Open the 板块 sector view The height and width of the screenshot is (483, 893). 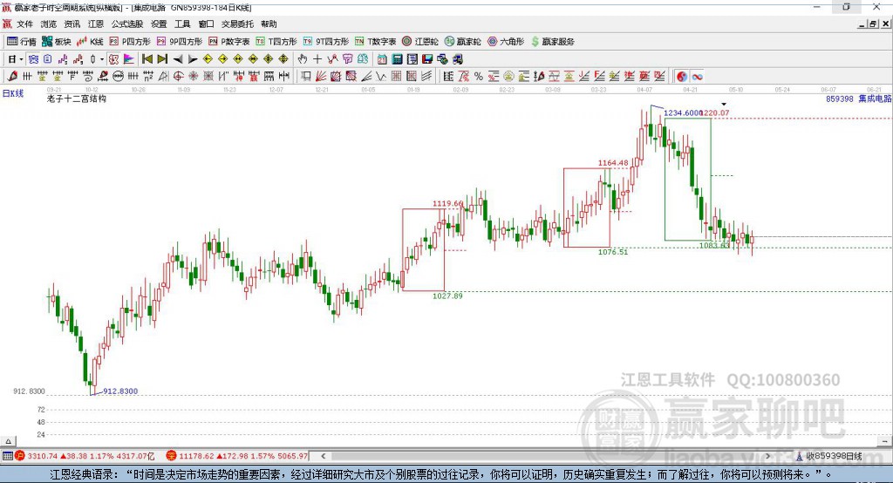click(x=56, y=42)
